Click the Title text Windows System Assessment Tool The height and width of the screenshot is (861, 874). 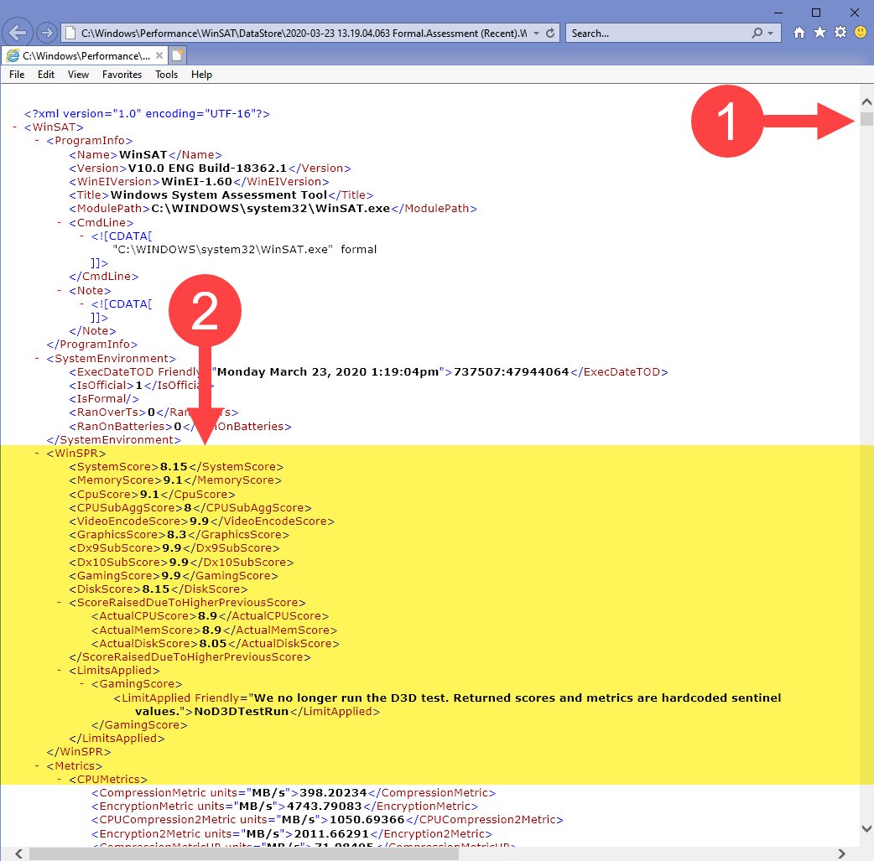pos(218,195)
